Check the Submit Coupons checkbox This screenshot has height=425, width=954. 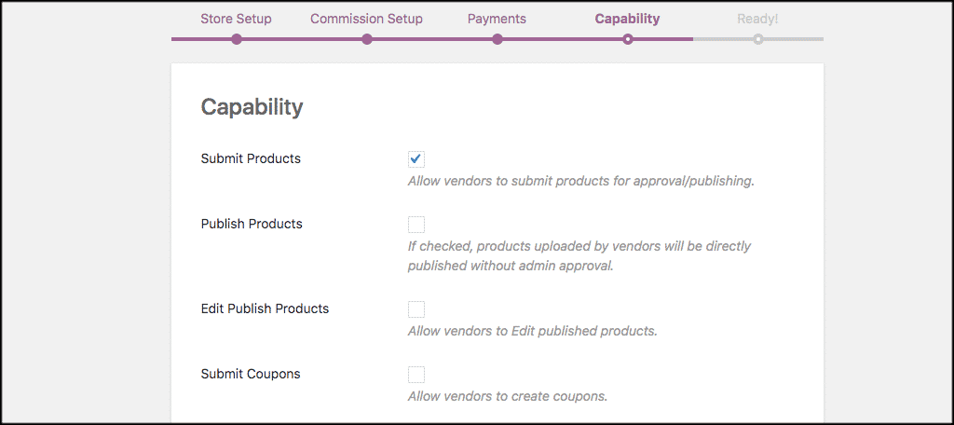tap(416, 375)
